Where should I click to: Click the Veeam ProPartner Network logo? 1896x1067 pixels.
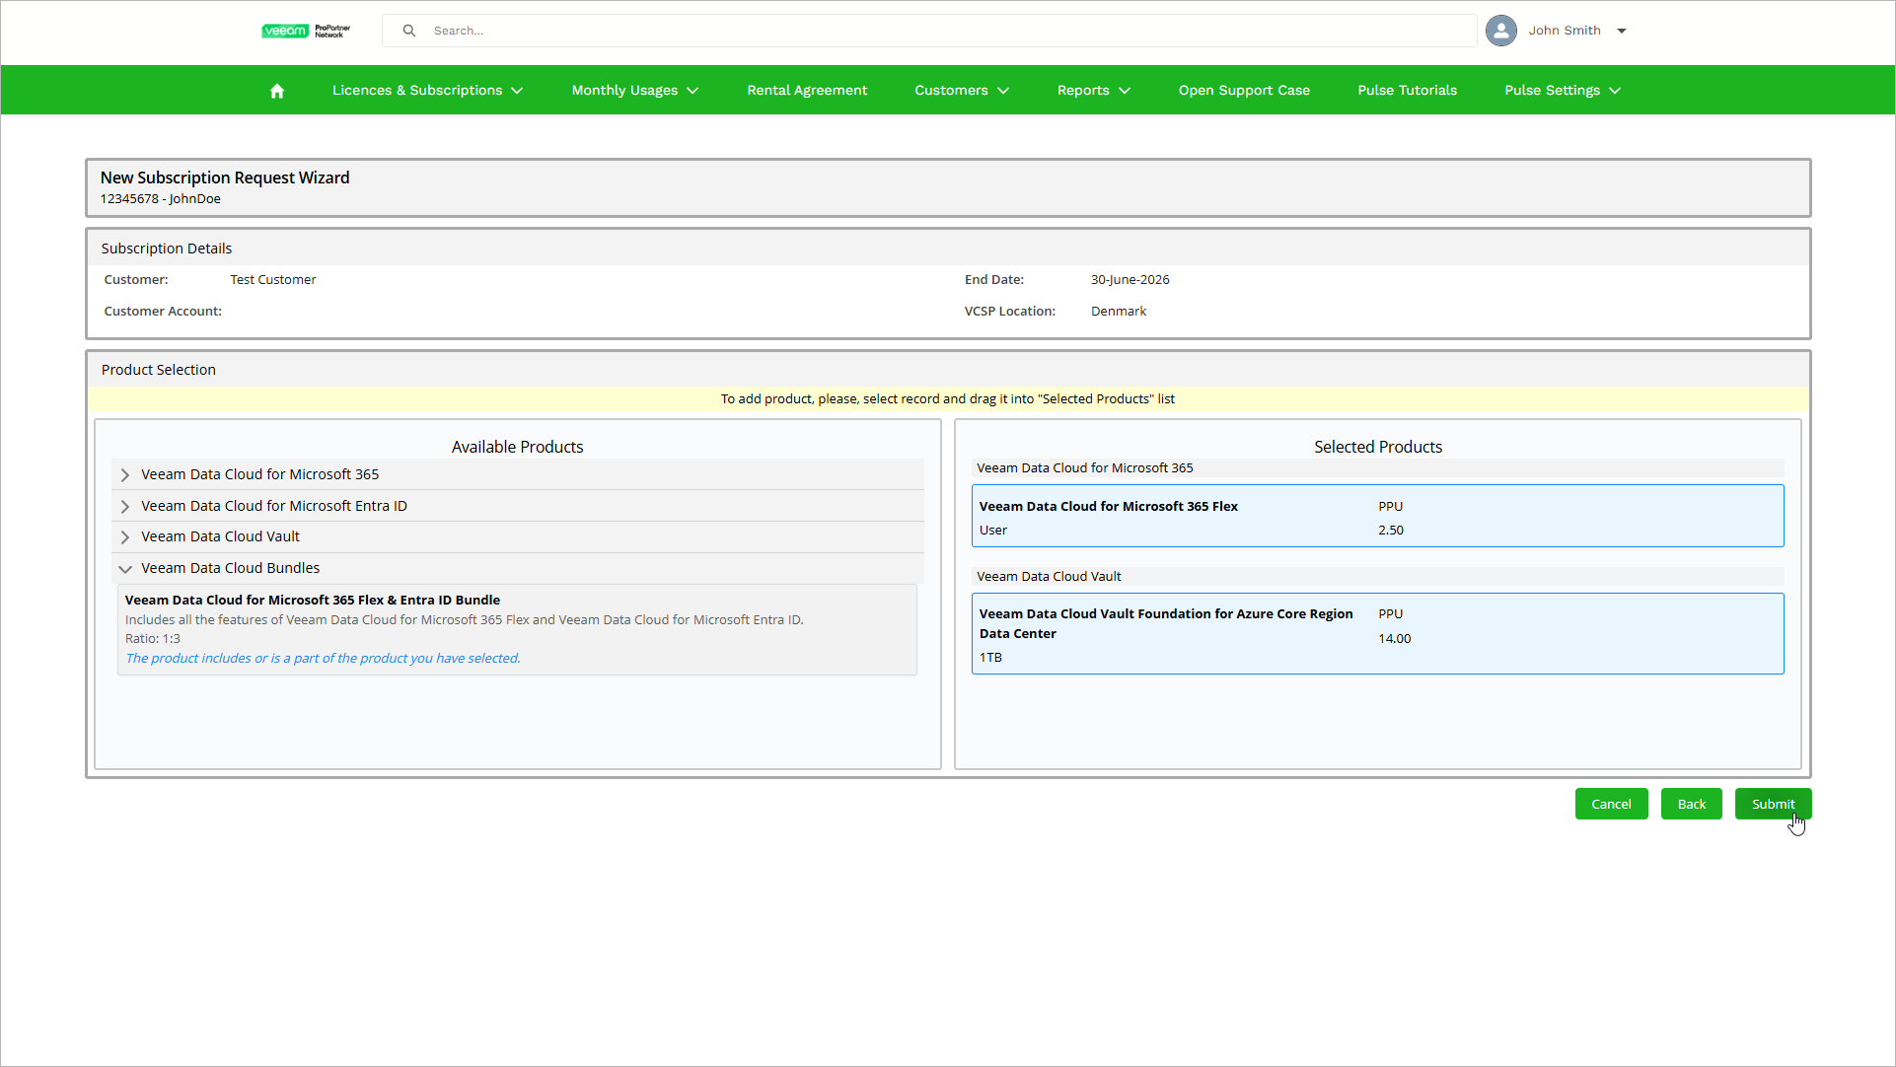pos(306,31)
